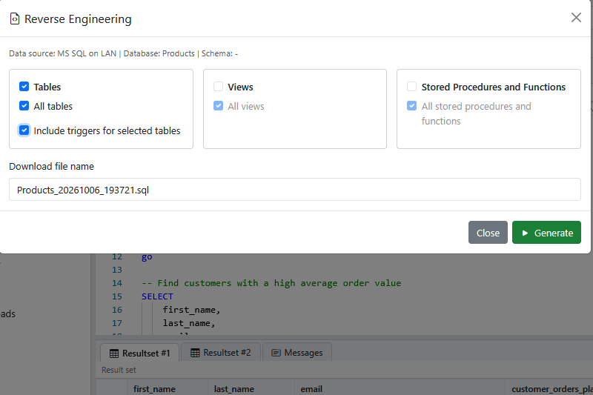
Task: Uncheck the Tables checkbox
Action: tap(24, 87)
